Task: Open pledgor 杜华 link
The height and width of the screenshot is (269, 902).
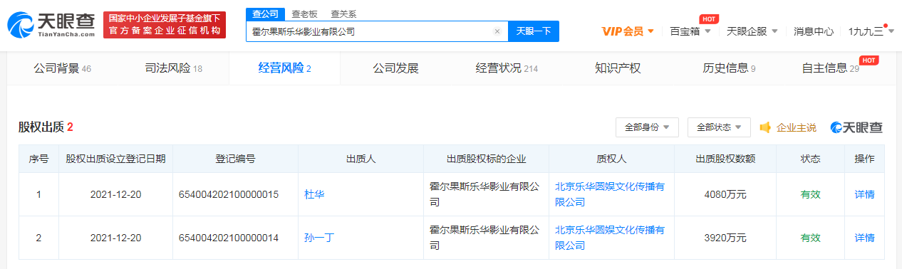Action: (314, 194)
